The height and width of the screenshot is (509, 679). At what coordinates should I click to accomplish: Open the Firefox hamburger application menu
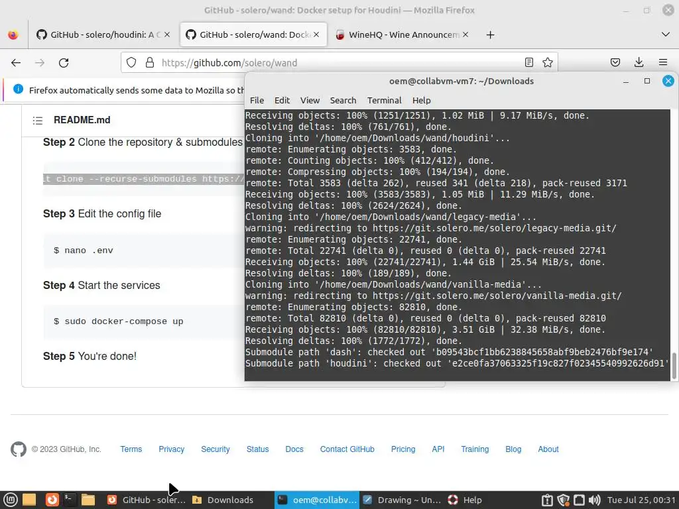663,63
